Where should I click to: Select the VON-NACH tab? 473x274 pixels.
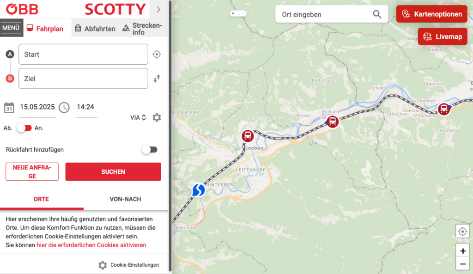pos(126,199)
